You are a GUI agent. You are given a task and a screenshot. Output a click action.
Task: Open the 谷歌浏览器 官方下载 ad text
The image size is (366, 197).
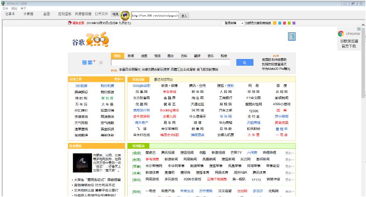[349, 44]
